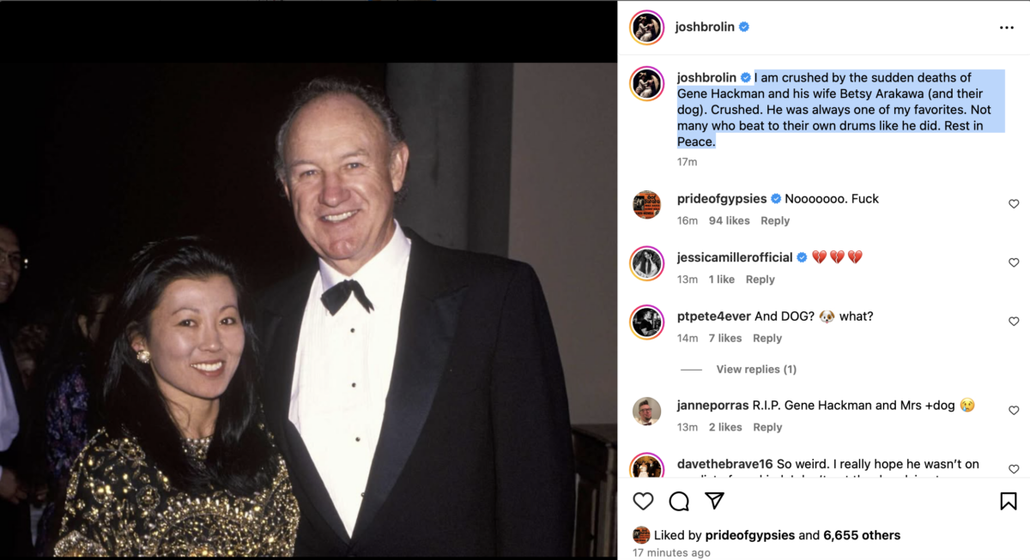
Task: Click ptpete4ever's profile avatar
Action: (x=646, y=322)
